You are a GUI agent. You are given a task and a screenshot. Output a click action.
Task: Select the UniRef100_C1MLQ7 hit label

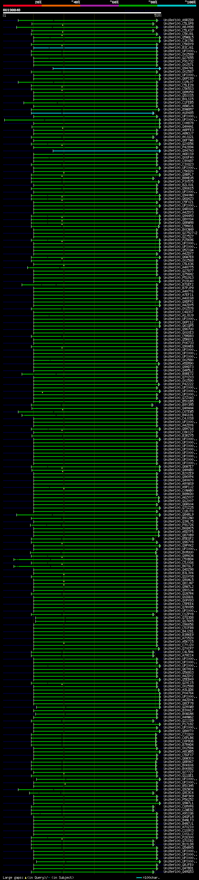(x=178, y=82)
